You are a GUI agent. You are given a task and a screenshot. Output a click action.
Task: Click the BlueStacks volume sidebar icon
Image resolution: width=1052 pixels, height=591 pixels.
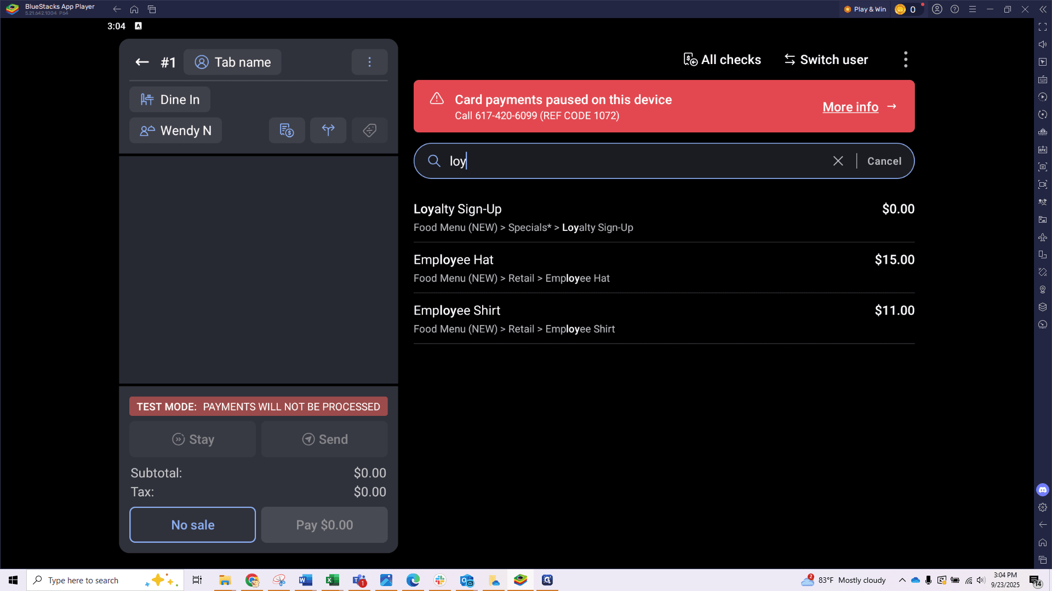click(1043, 44)
